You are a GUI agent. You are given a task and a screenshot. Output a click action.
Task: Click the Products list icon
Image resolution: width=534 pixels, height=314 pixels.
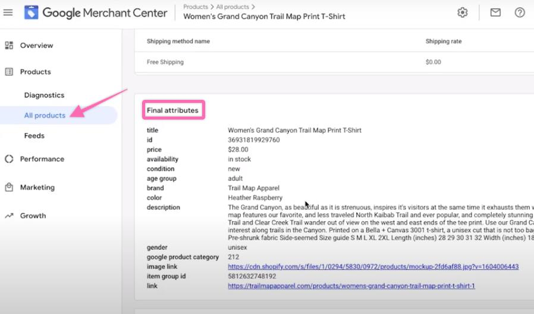[x=9, y=72]
